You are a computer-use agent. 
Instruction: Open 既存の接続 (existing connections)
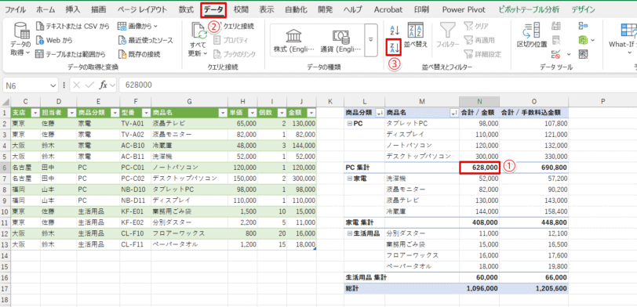tap(139, 53)
